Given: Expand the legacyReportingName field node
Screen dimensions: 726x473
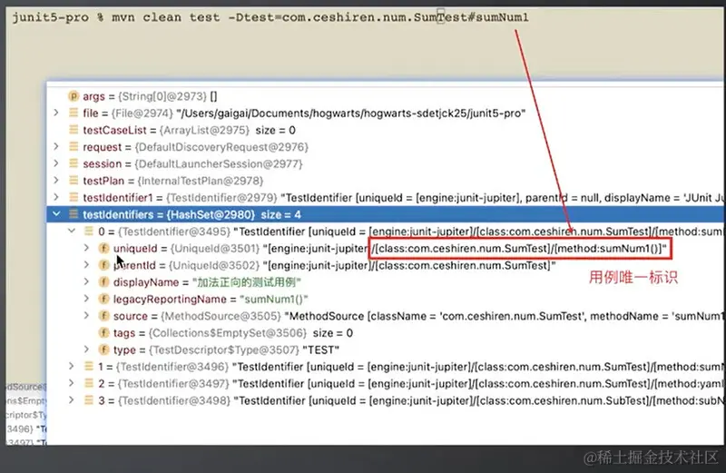Looking at the screenshot, I should tap(86, 299).
